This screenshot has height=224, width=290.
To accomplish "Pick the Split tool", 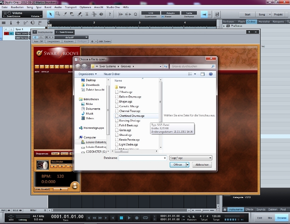I will [x=65, y=14].
